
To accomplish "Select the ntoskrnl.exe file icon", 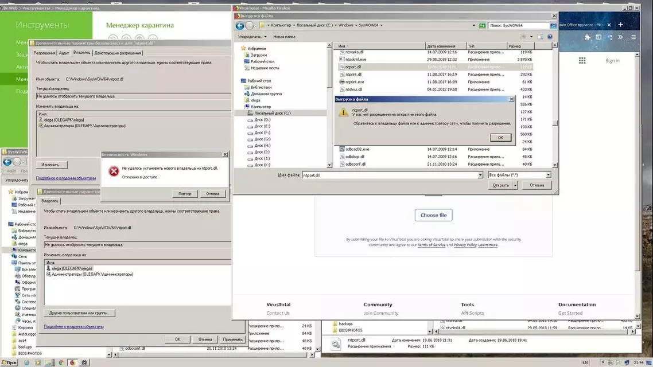I will (342, 60).
